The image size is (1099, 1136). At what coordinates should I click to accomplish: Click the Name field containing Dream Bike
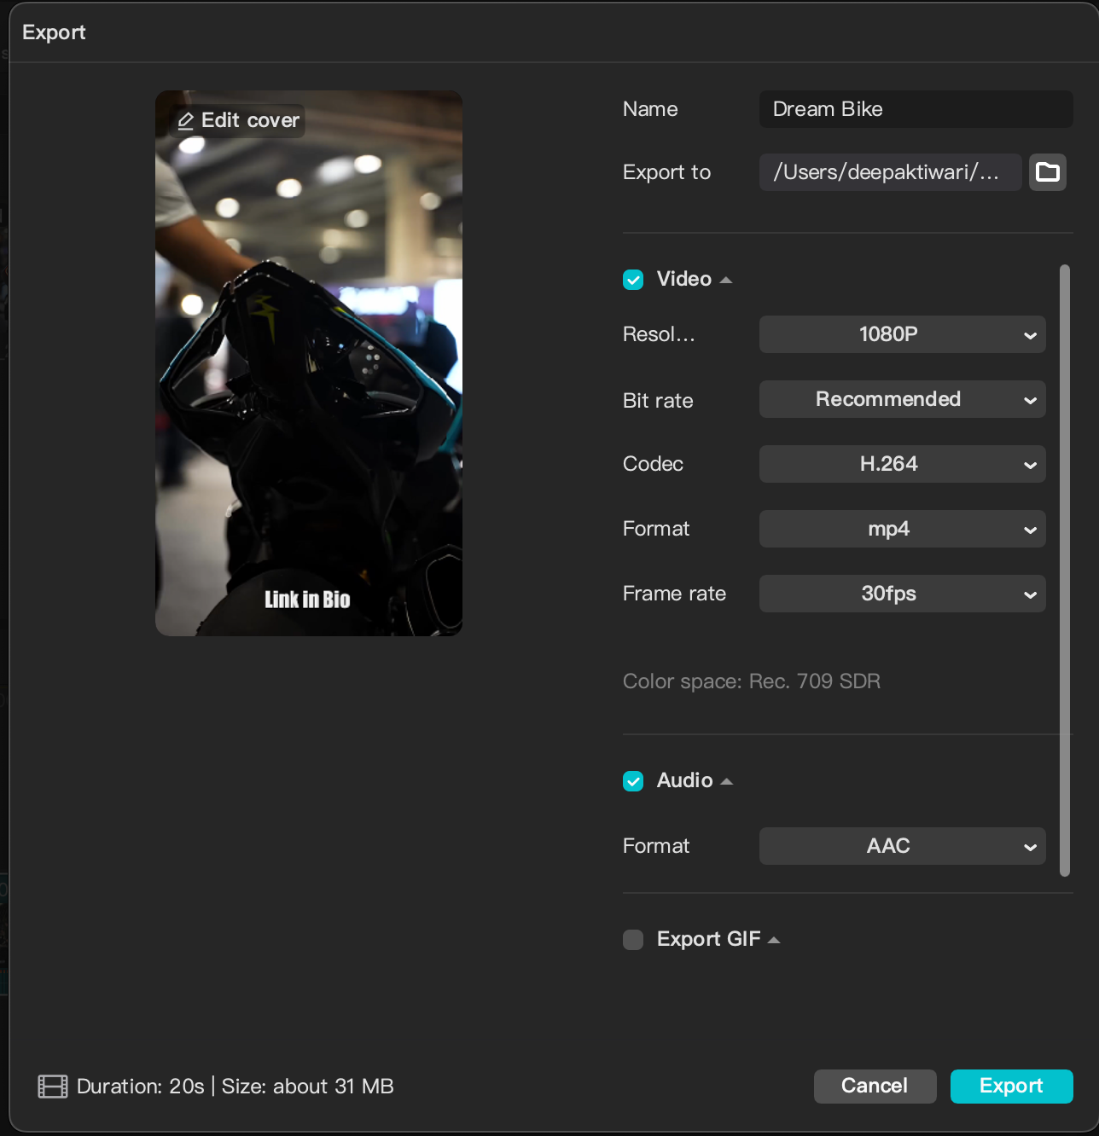916,109
